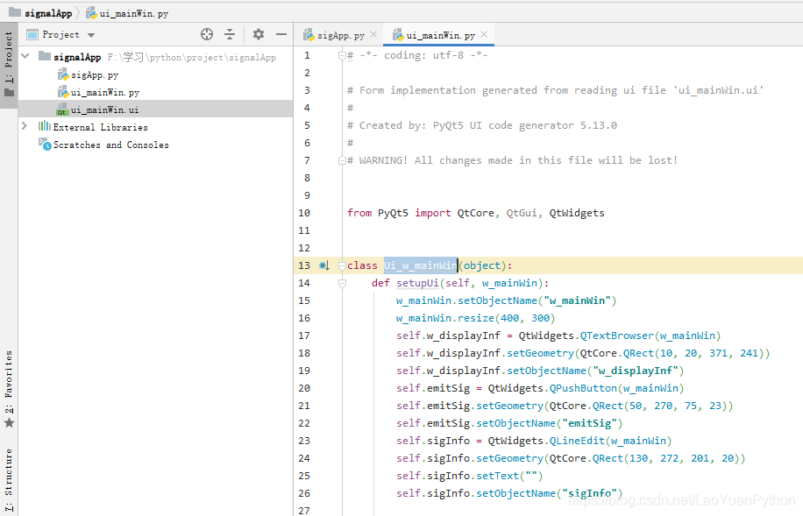Click the signalApp folder icon in tree
The width and height of the screenshot is (803, 516).
tap(45, 56)
